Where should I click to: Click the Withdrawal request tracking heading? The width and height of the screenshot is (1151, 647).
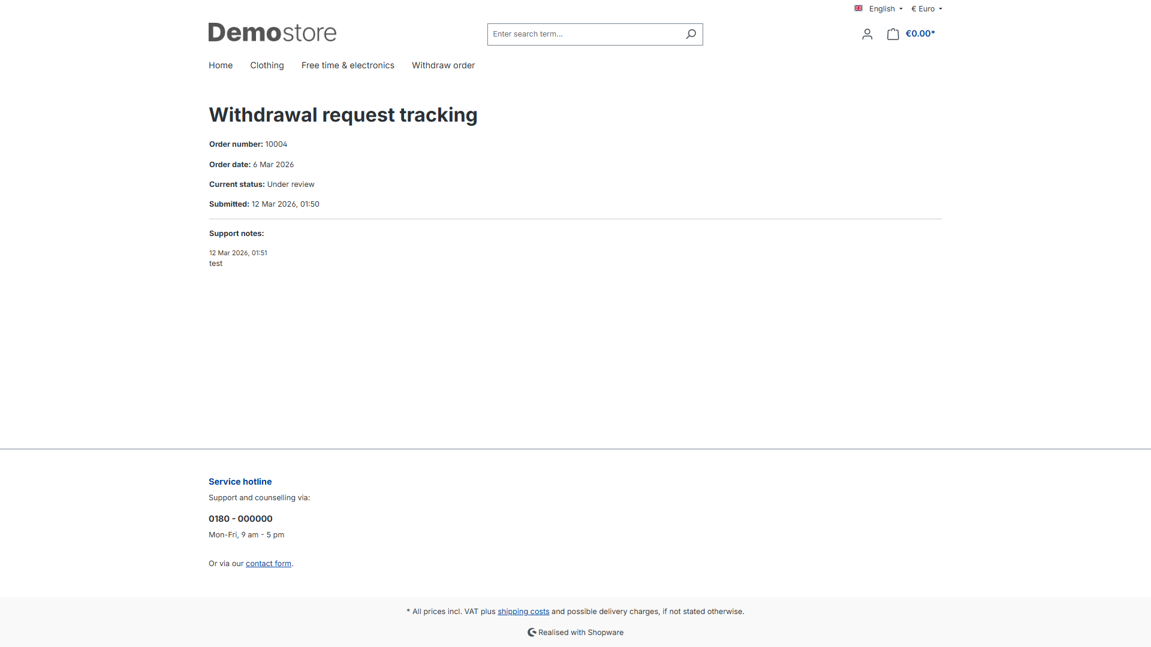point(343,115)
